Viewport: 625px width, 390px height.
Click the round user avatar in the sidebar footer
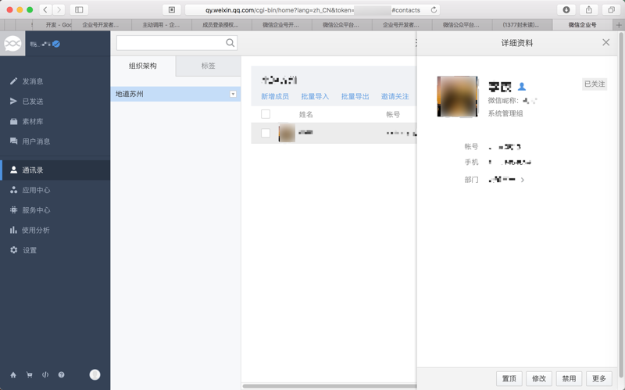(x=95, y=374)
